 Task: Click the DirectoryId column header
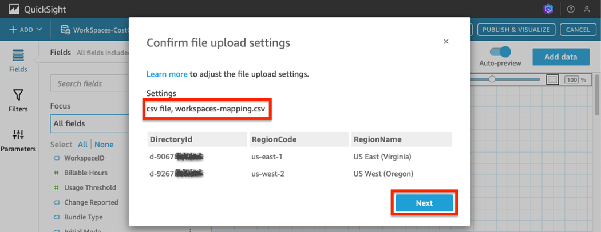(x=197, y=139)
